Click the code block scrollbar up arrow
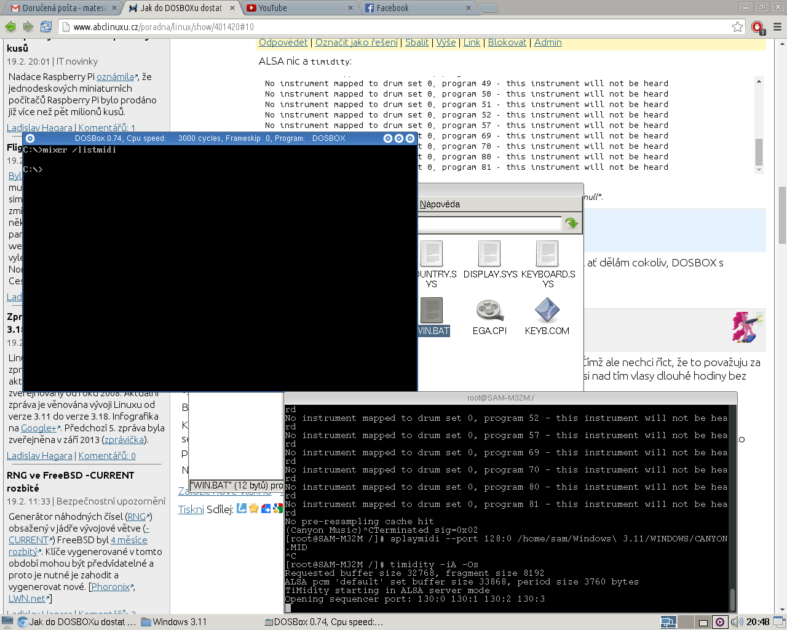787x630 pixels. 759,81
